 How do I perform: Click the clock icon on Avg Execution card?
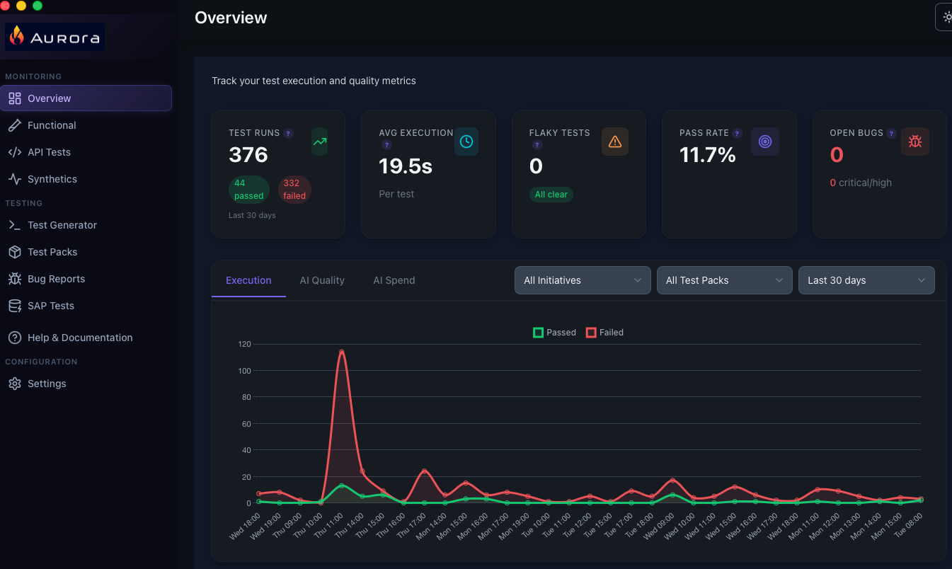[466, 142]
